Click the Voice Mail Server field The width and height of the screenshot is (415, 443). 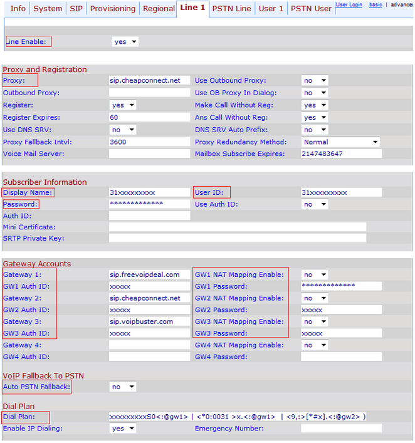pyautogui.click(x=150, y=154)
